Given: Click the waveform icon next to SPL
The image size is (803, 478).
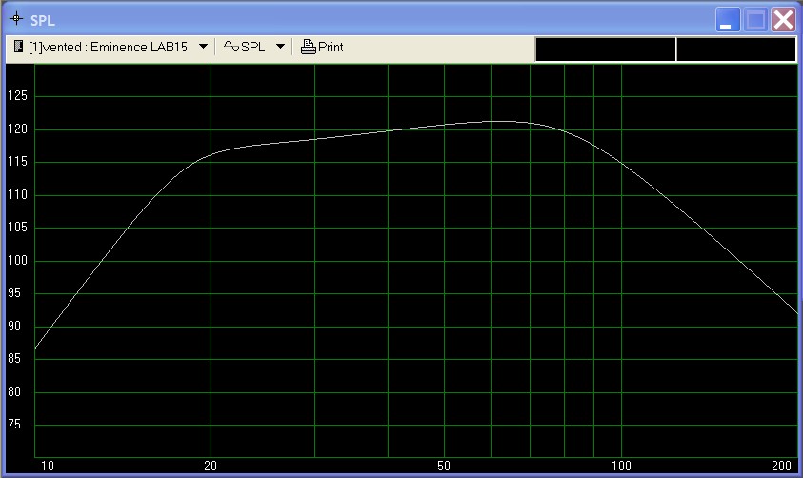Looking at the screenshot, I should tap(231, 47).
